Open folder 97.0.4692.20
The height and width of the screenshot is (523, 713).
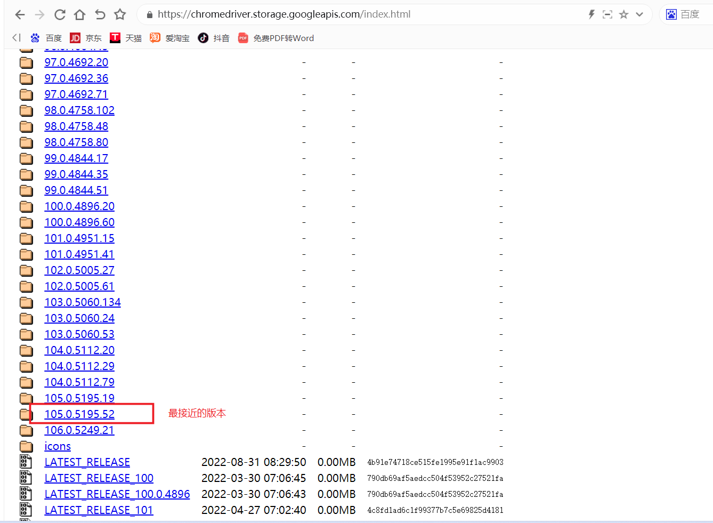pyautogui.click(x=76, y=62)
